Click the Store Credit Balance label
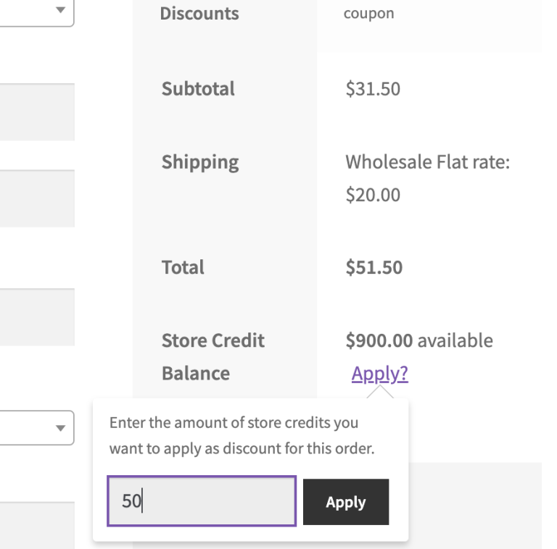Image resolution: width=557 pixels, height=549 pixels. (213, 356)
